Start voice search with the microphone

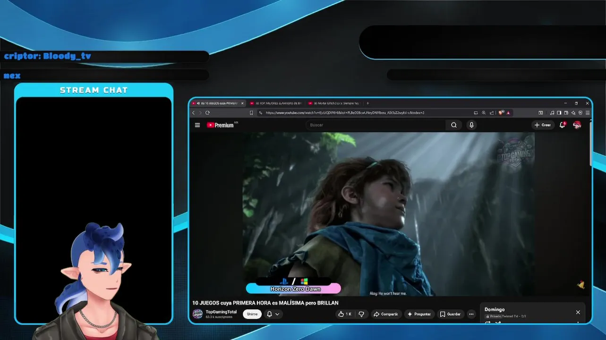click(x=471, y=125)
